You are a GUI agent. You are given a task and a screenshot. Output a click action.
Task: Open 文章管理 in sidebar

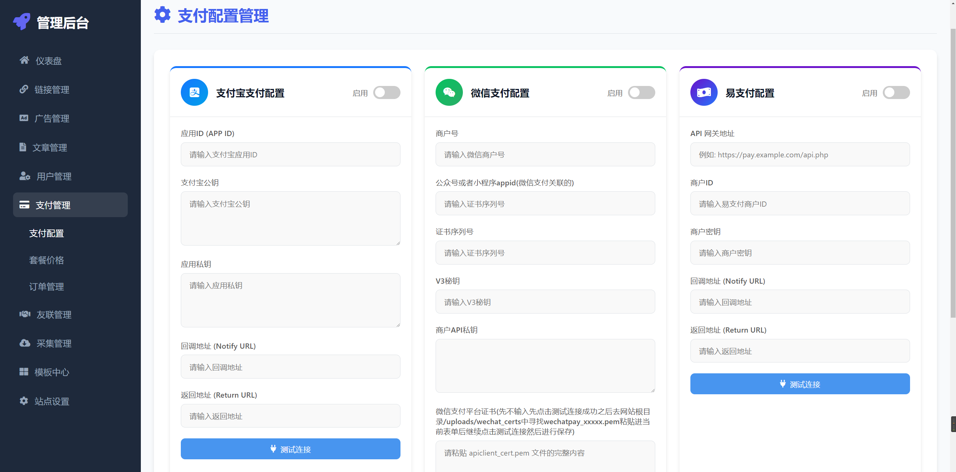(70, 148)
